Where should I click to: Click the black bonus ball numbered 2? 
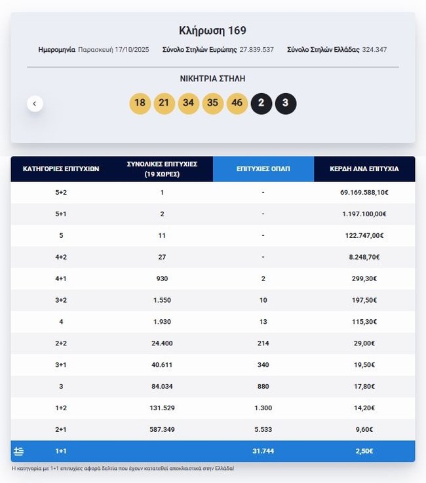click(261, 104)
